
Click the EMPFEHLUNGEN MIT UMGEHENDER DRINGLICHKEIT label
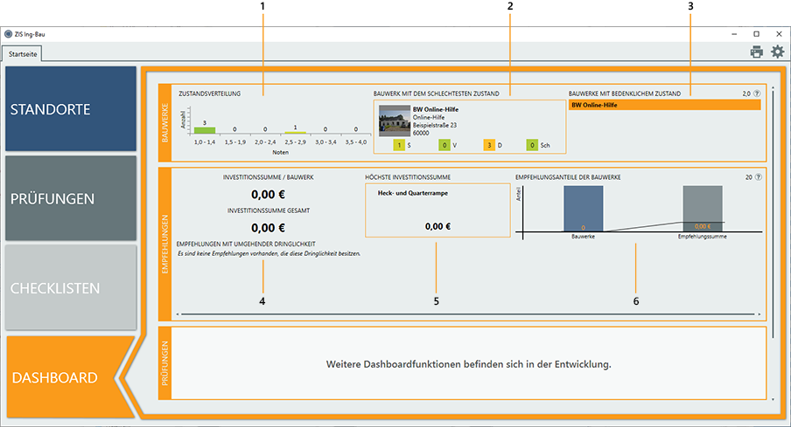coord(246,244)
